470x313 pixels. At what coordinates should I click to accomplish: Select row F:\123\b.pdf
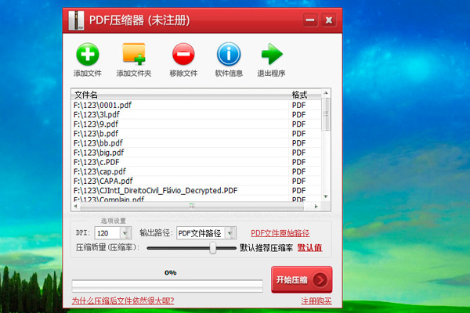(197, 134)
